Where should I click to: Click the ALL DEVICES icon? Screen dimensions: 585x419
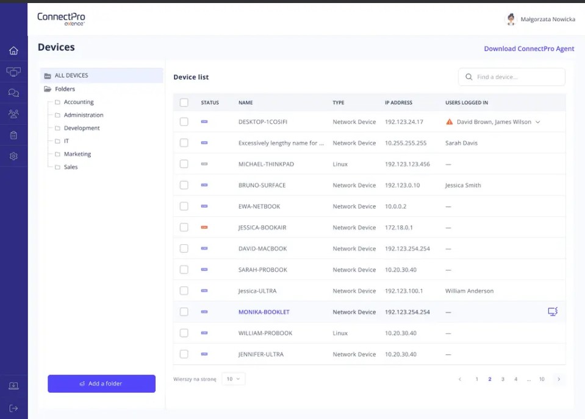point(48,76)
